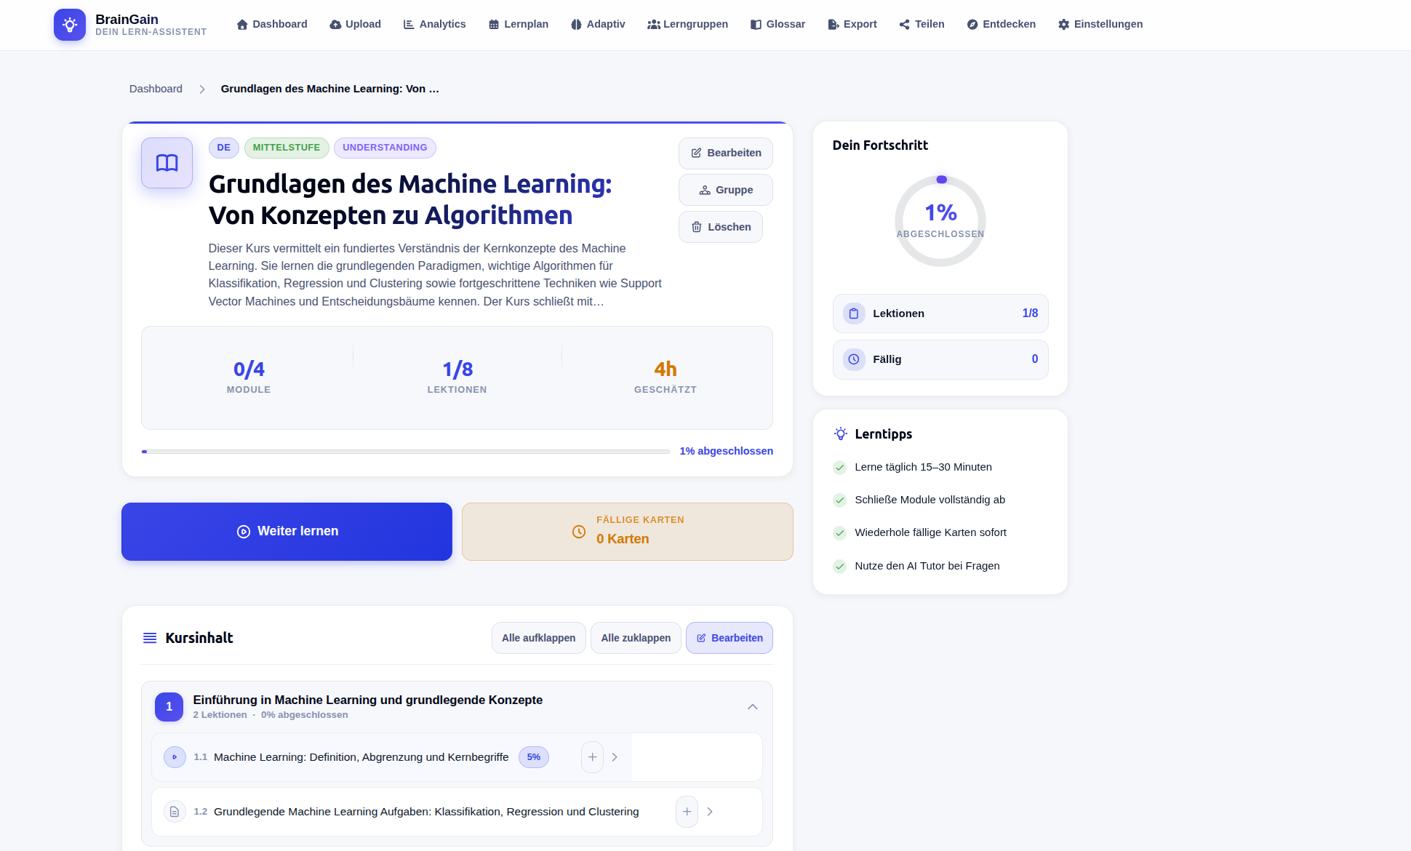Click the Fällig clock icon
The width and height of the screenshot is (1411, 851).
[x=854, y=359]
